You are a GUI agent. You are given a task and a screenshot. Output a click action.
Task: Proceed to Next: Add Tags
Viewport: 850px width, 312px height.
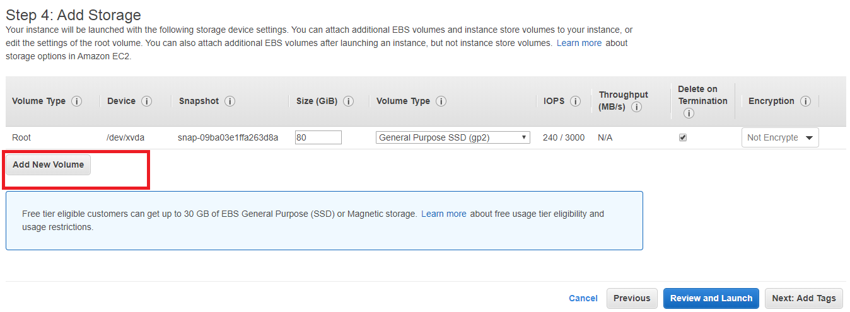point(804,298)
